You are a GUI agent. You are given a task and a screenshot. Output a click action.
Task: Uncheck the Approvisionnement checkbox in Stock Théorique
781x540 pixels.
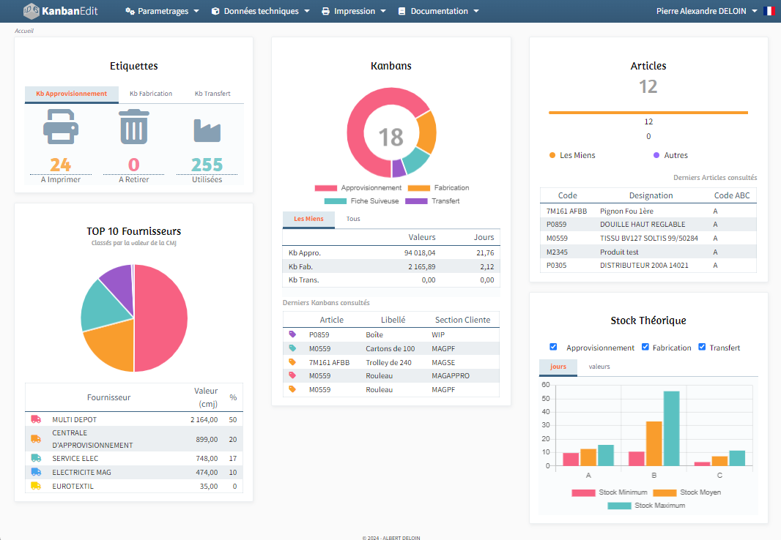554,347
